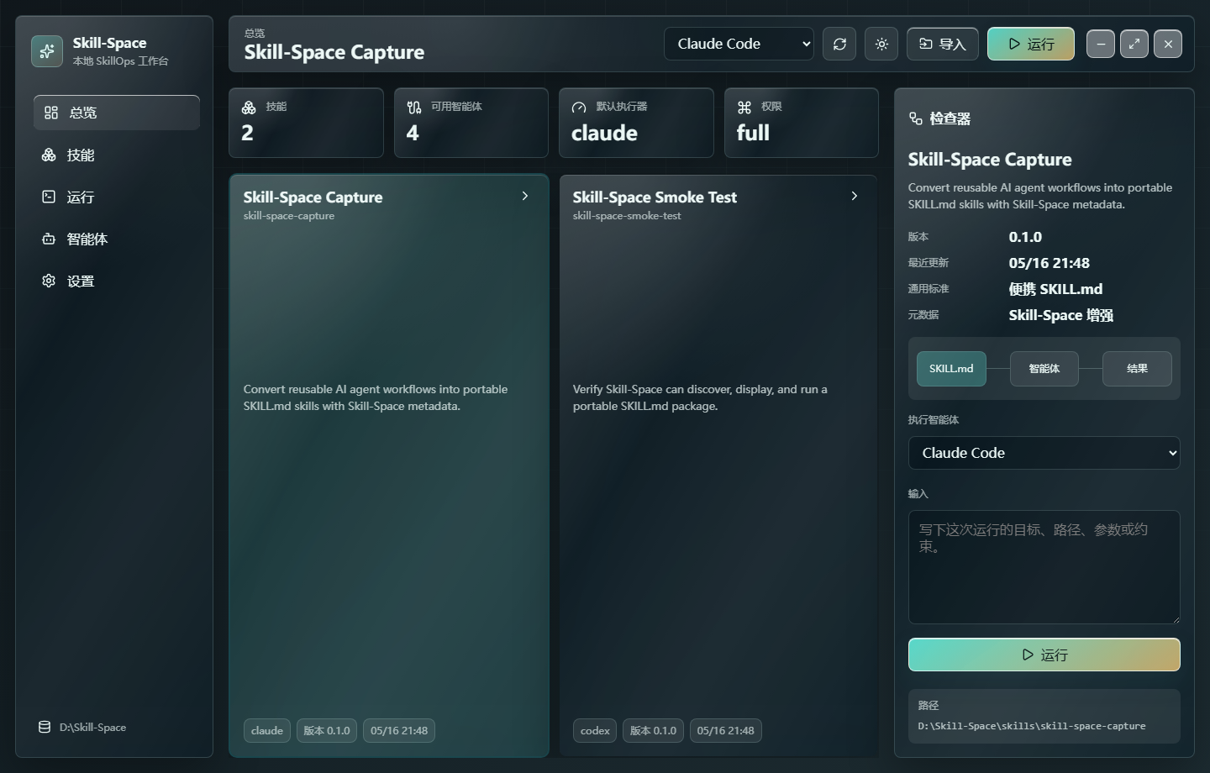This screenshot has width=1210, height=773.
Task: Close the Skill-Space window
Action: click(1168, 44)
